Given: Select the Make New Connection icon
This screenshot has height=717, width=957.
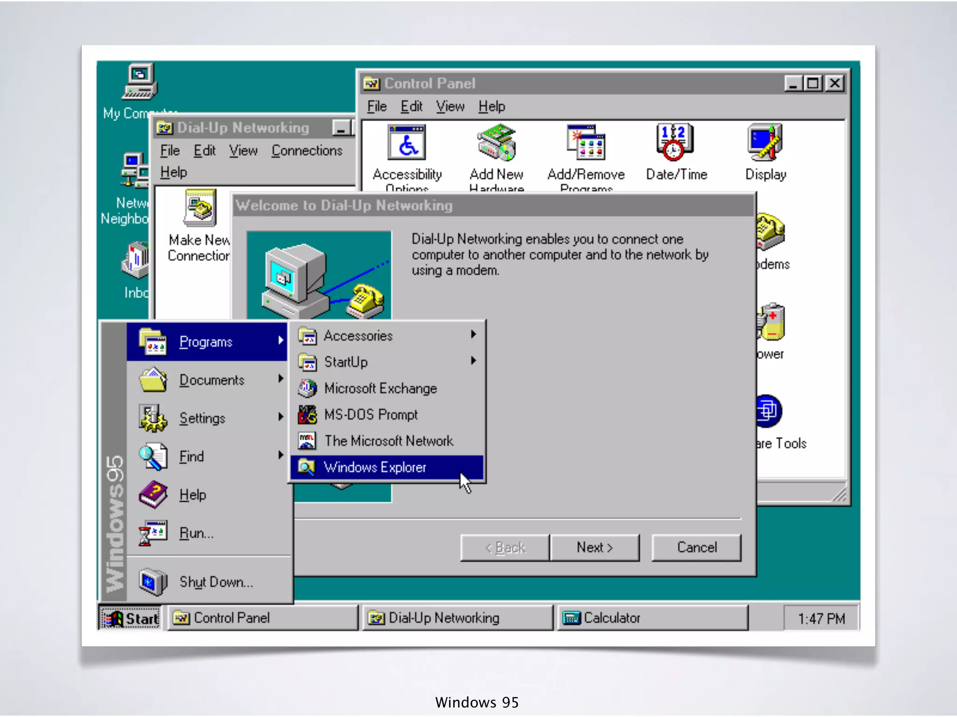Looking at the screenshot, I should click(x=200, y=208).
